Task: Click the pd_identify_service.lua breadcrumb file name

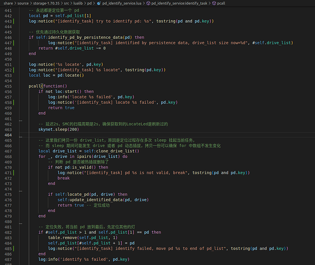Action: click(x=122, y=3)
